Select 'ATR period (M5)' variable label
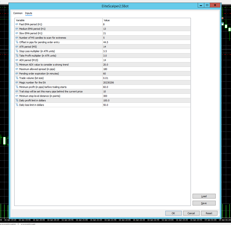231x225 pixels. coord(28,47)
